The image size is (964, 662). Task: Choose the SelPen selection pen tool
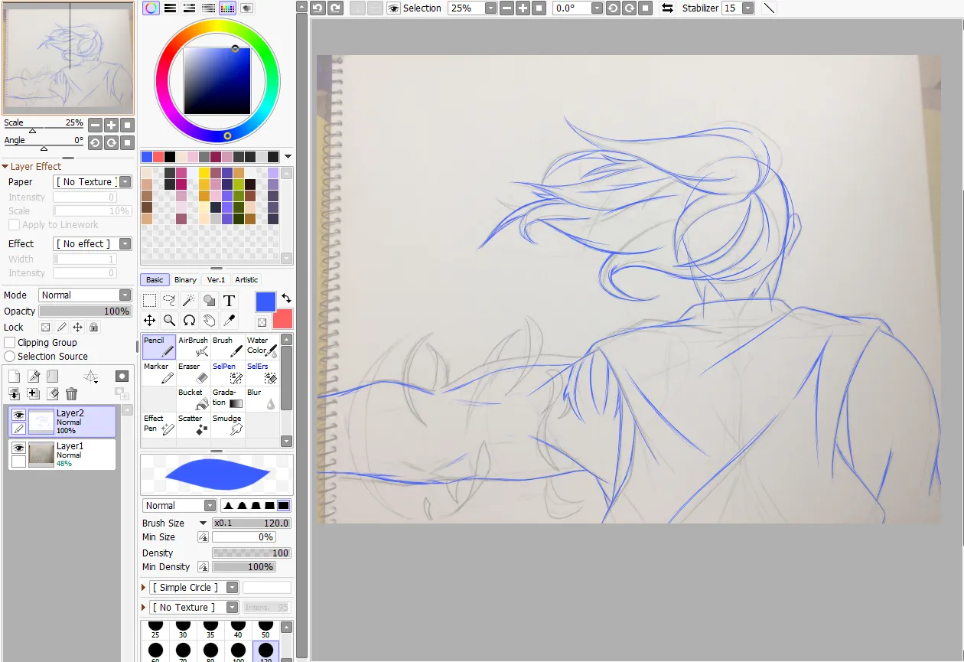point(228,373)
